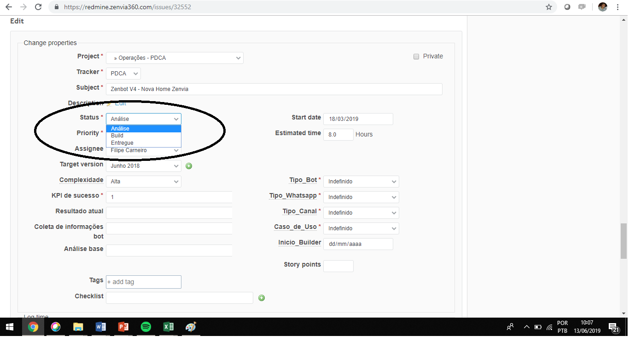Click the Windows Start button
The width and height of the screenshot is (629, 353).
pyautogui.click(x=10, y=327)
